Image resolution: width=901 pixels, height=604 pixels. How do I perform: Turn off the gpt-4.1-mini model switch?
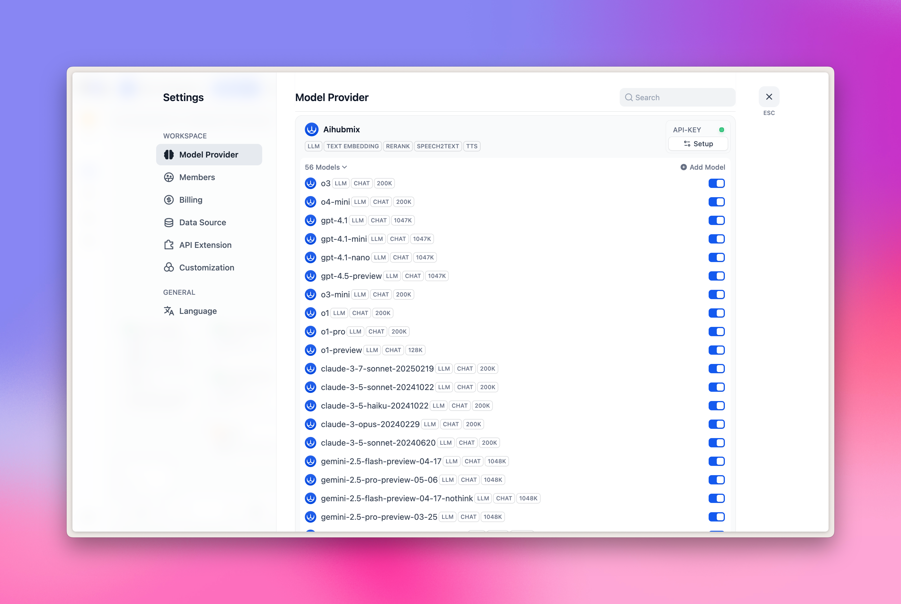coord(716,239)
